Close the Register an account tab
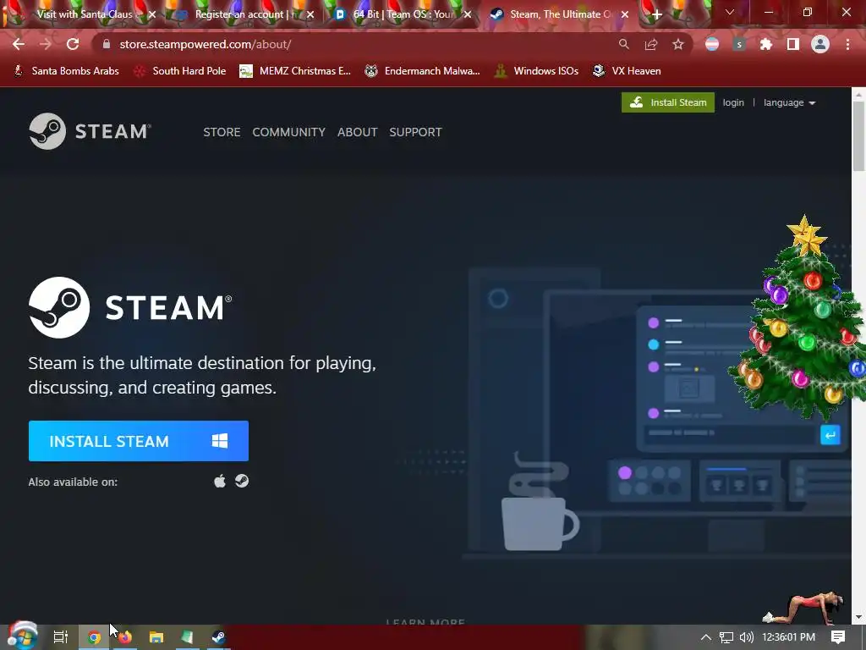This screenshot has height=650, width=866. coord(310,15)
